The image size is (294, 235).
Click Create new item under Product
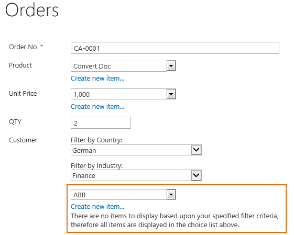pos(97,79)
